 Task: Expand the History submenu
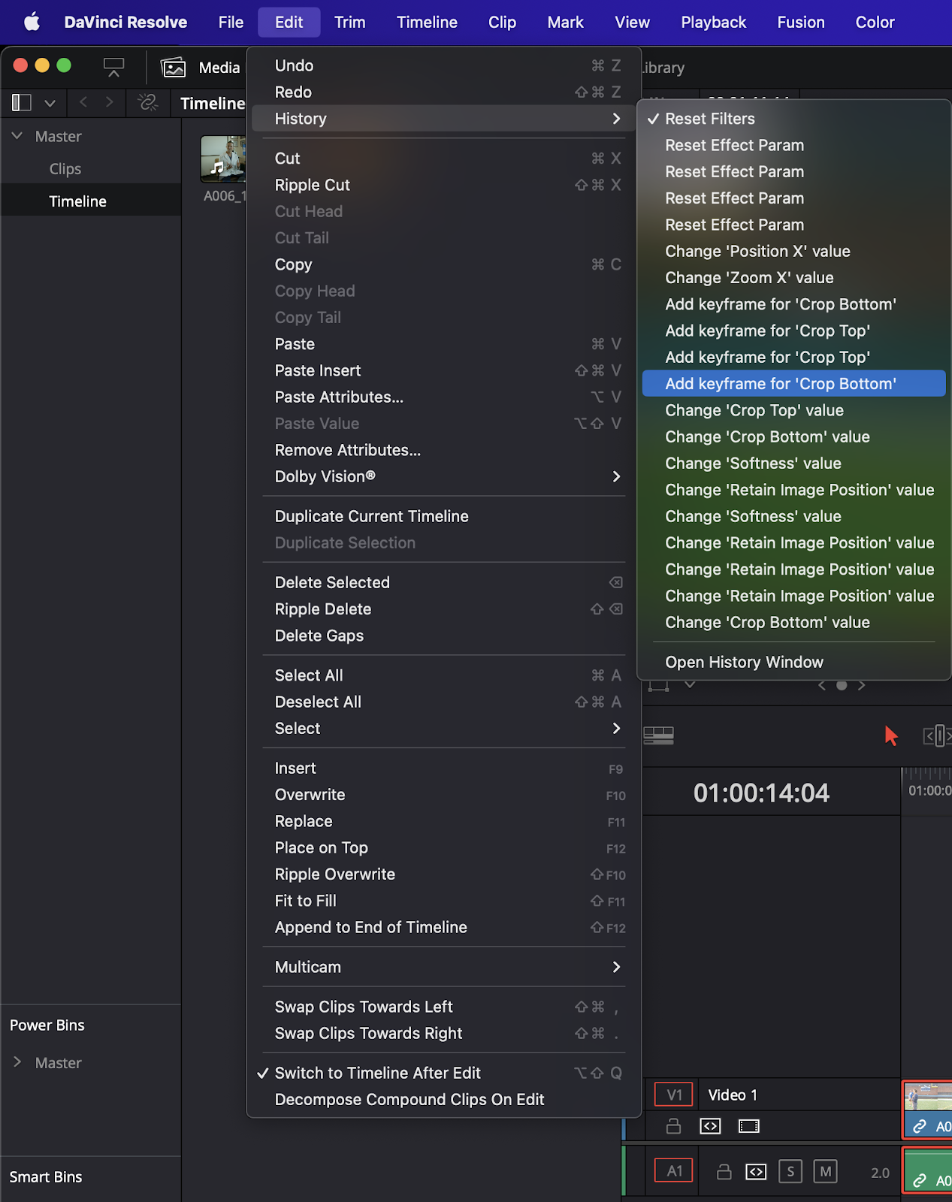click(x=444, y=119)
